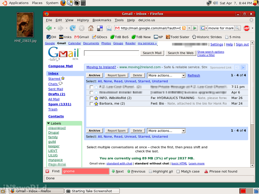Toggle star on INFO, iN8sWoRld conversation

click(96, 98)
